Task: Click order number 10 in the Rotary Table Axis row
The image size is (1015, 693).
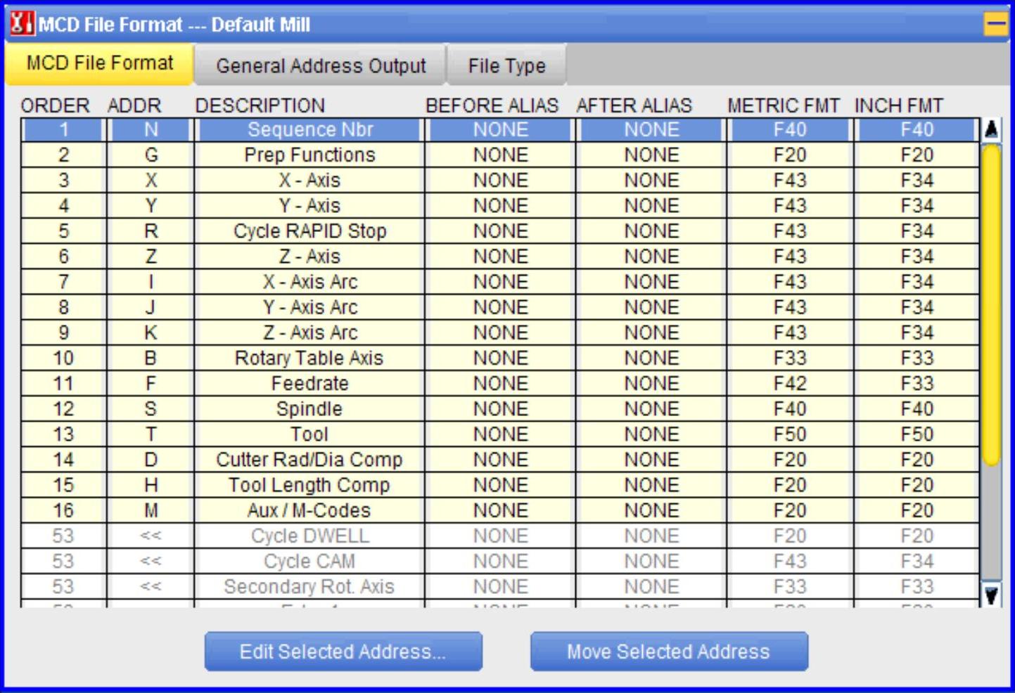Action: [x=63, y=358]
